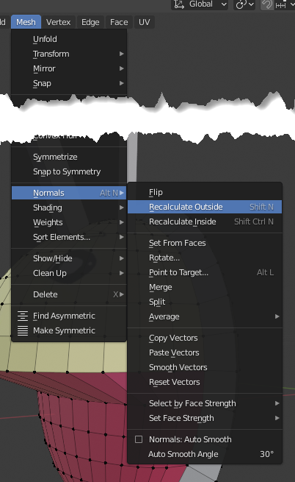Click the Make Symmetric lines icon
295x482 pixels.
click(x=23, y=330)
